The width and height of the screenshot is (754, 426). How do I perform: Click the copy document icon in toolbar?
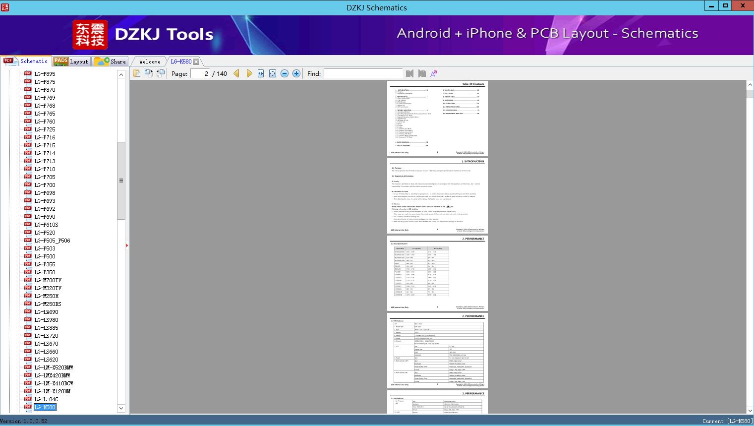[137, 73]
